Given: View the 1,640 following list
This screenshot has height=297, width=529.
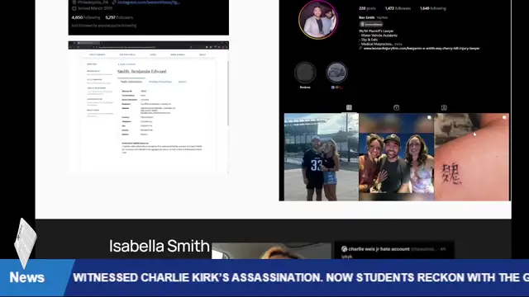Looking at the screenshot, I should pyautogui.click(x=433, y=8).
